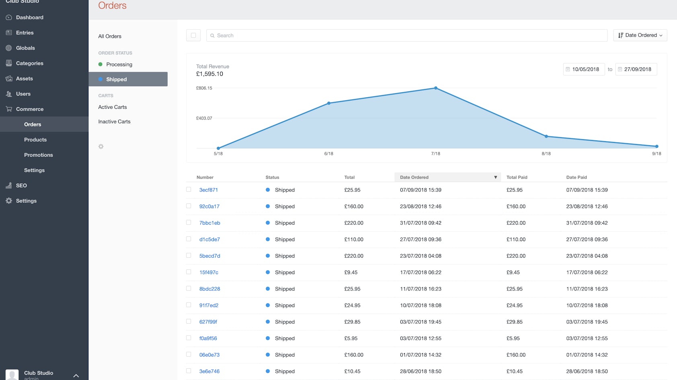Focus the orders Search field
This screenshot has height=380, width=677.
click(407, 35)
